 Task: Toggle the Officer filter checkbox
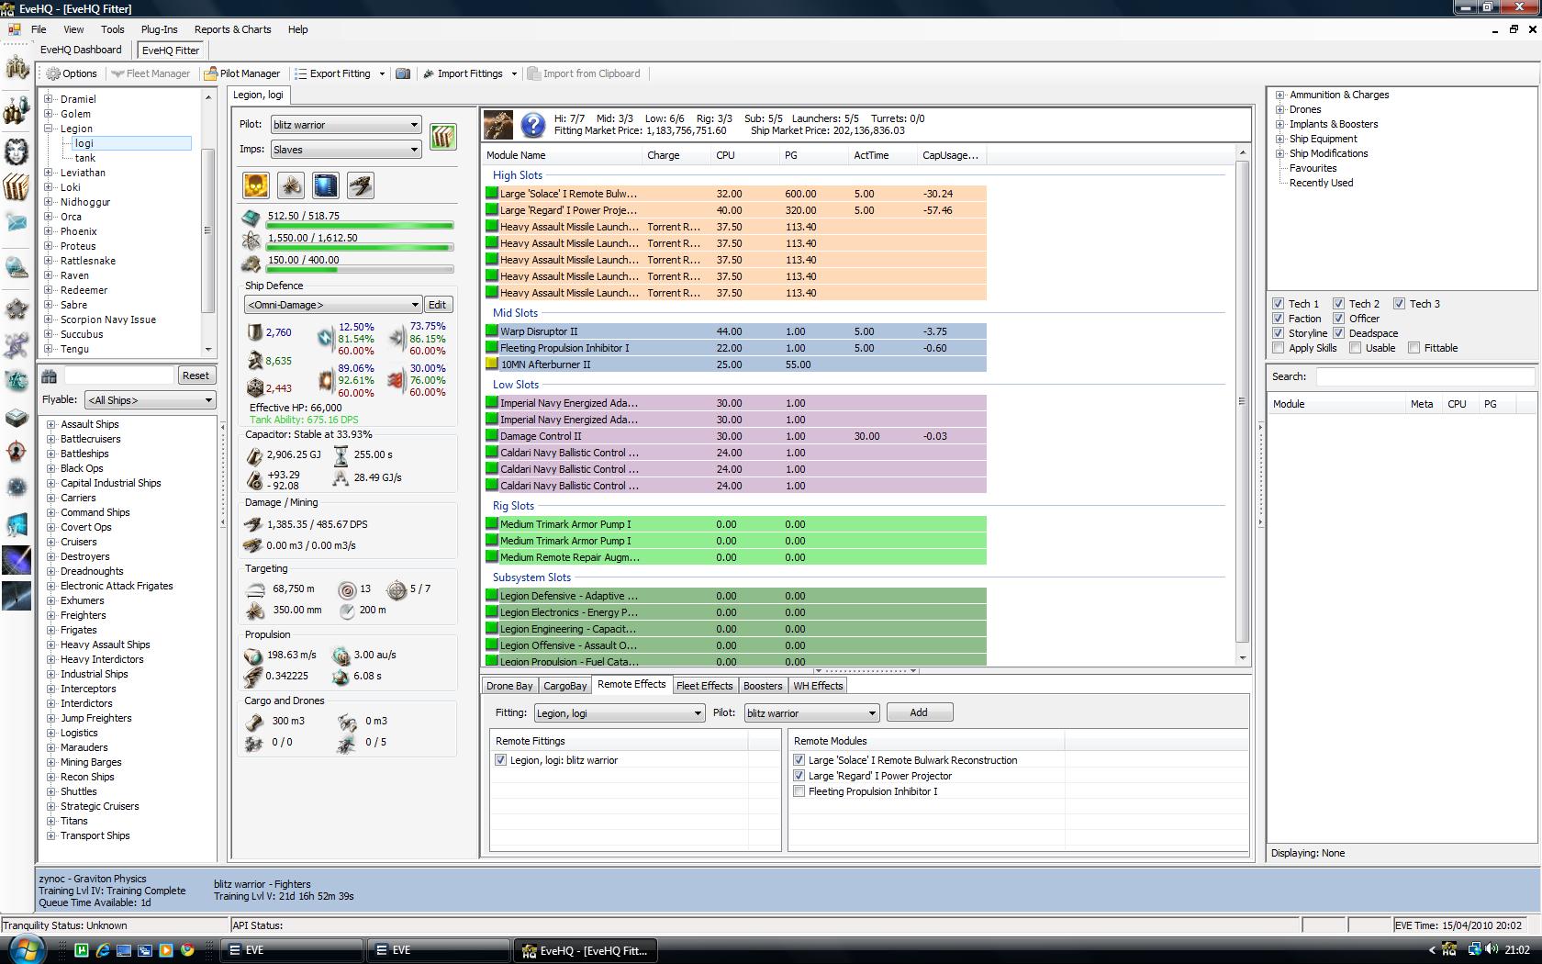1339,319
